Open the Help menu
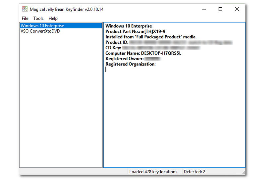 (x=53, y=18)
